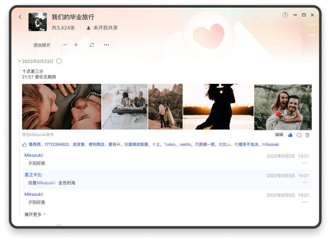Open the comment bubble icon
Screen dimensions: 330x241
pos(299,135)
